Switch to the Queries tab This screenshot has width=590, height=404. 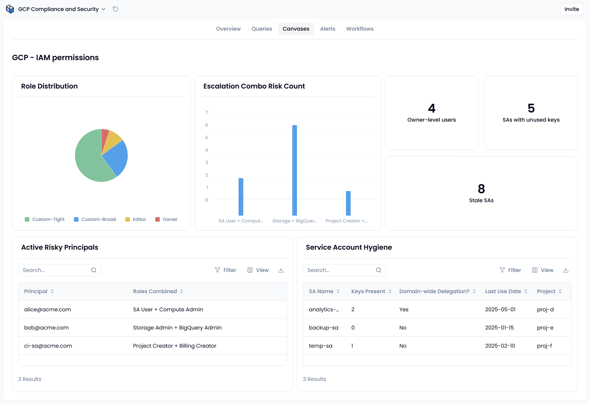(262, 29)
